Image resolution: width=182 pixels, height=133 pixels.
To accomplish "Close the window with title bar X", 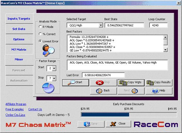I will [x=179, y=3].
